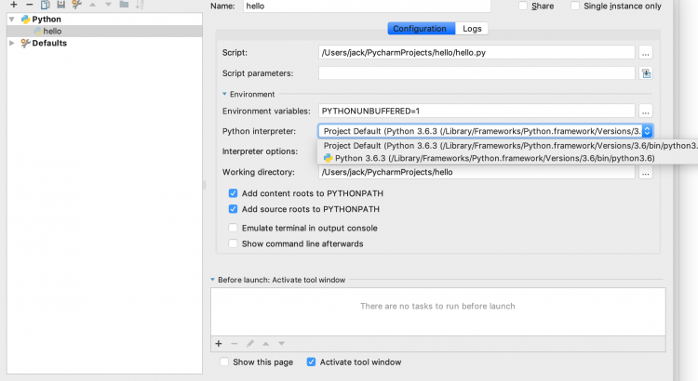
Task: Open environment variables editor with ellipsis button
Action: coord(646,112)
